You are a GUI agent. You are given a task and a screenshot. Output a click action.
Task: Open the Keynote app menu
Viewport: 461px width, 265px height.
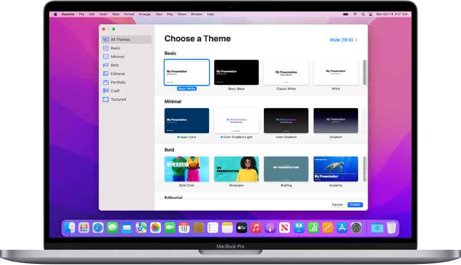pyautogui.click(x=68, y=14)
